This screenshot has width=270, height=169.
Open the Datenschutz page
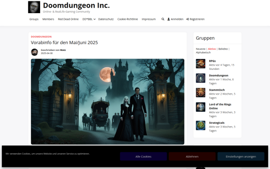[106, 19]
